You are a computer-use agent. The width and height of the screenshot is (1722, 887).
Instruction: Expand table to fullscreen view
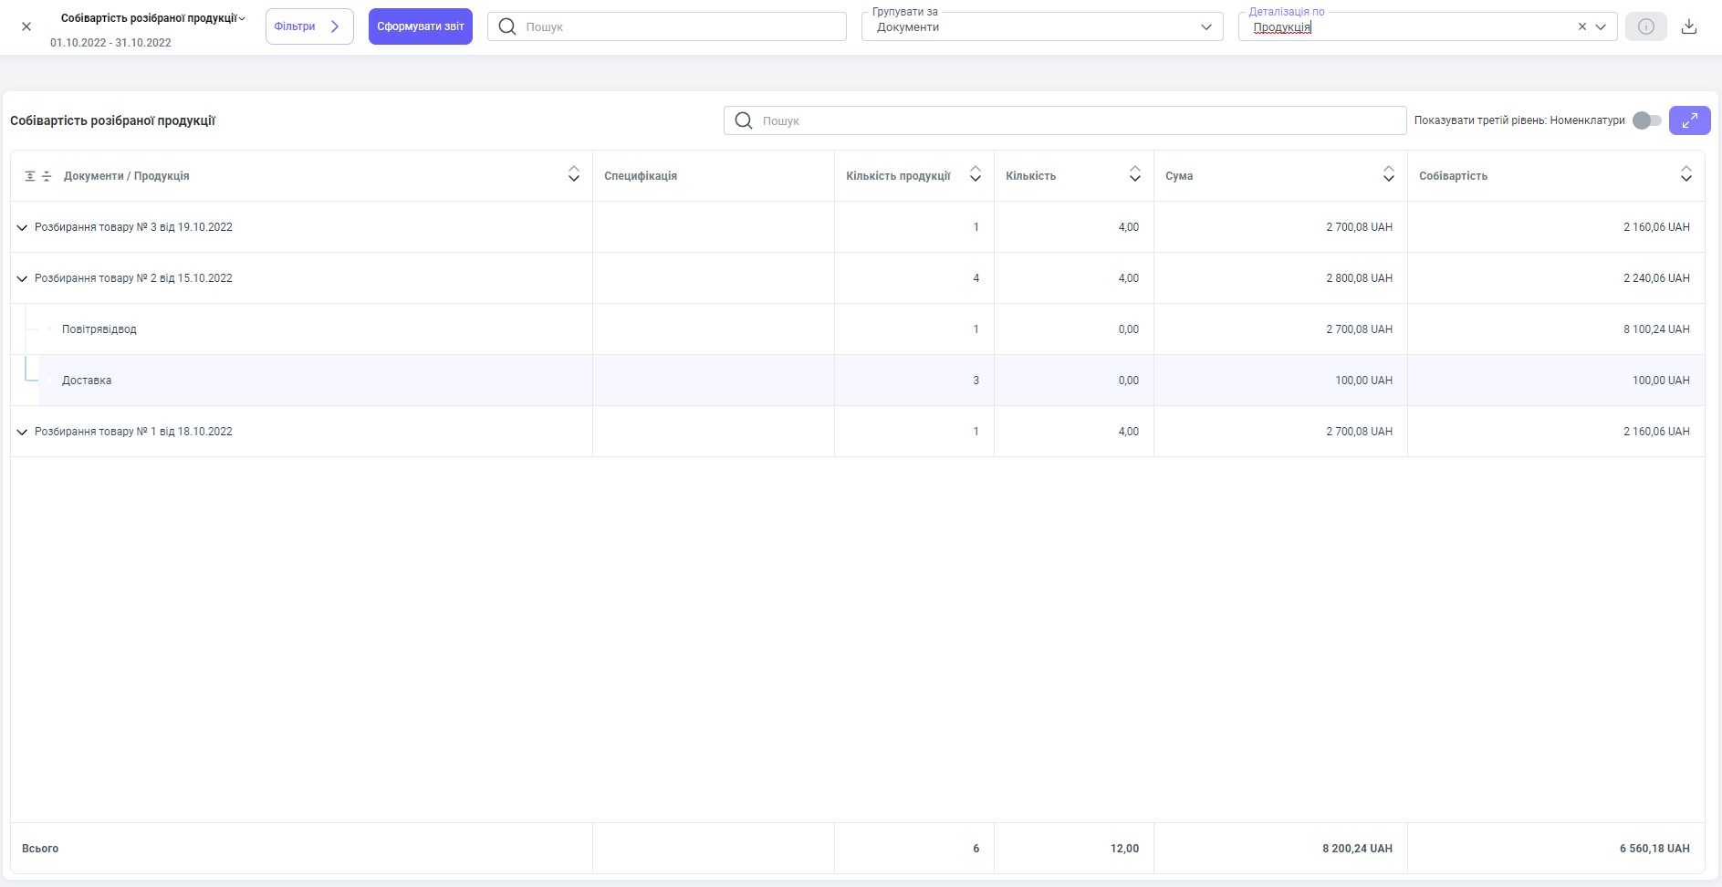point(1689,120)
